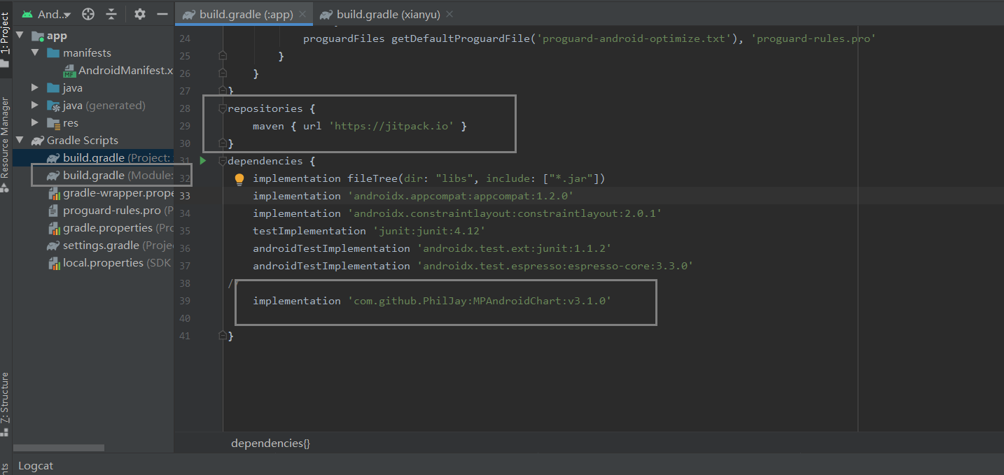This screenshot has height=475, width=1004.
Task: Open Project panel gear settings
Action: 140,14
